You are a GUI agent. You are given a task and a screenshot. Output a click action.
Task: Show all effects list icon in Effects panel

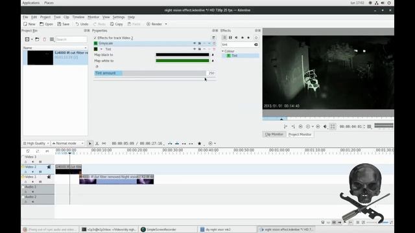224,38
